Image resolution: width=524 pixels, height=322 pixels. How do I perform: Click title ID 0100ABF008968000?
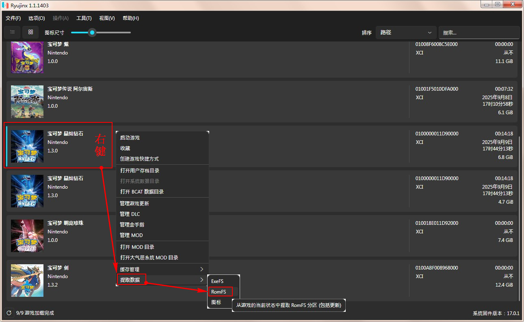click(x=437, y=268)
